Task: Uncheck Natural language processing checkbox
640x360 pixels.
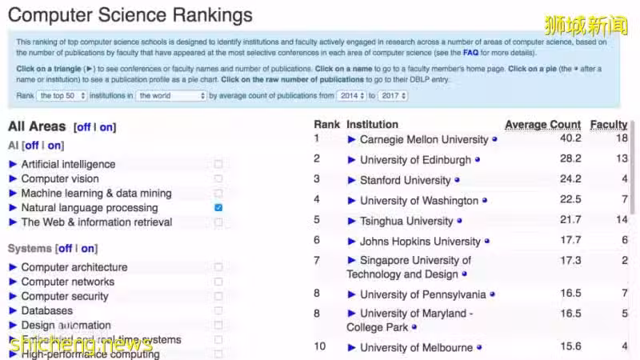Action: 218,208
